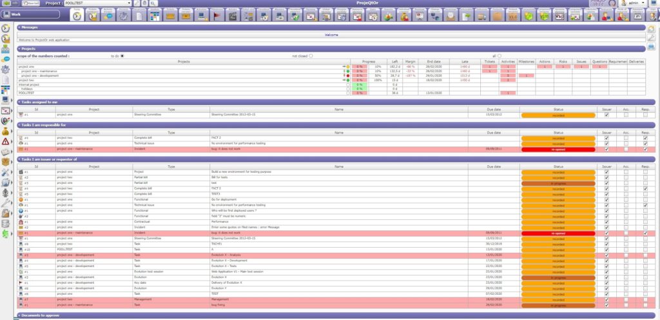The image size is (660, 320).
Task: Collapse the Projects section
Action: [x=19, y=49]
